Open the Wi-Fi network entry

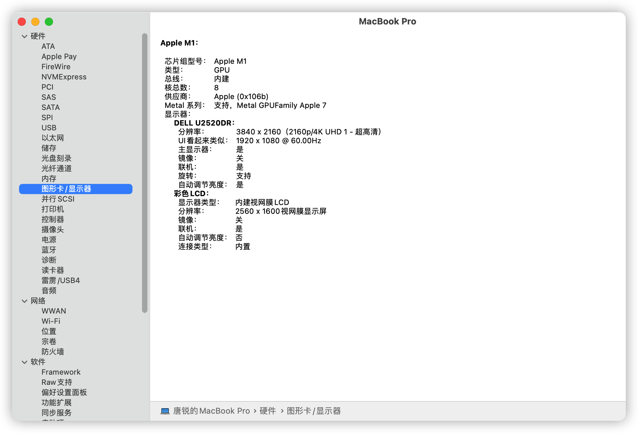tap(51, 321)
